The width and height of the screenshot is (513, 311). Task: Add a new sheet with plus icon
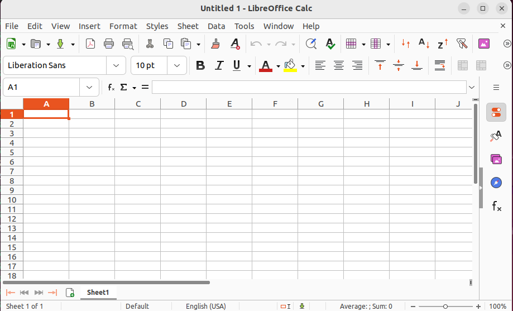pyautogui.click(x=70, y=293)
